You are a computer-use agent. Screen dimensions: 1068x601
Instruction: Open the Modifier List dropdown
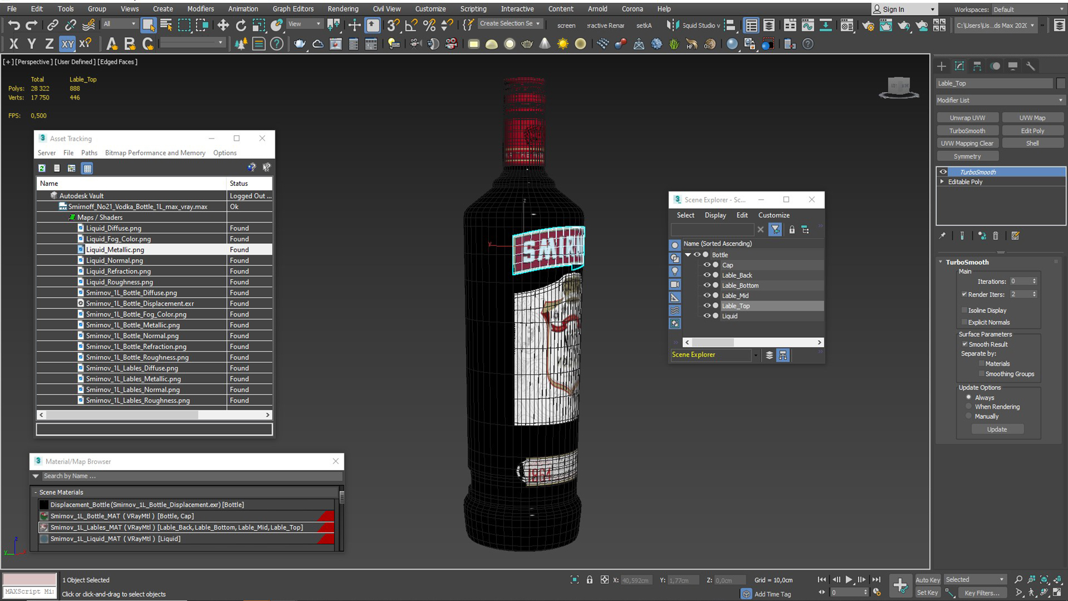pos(1000,100)
